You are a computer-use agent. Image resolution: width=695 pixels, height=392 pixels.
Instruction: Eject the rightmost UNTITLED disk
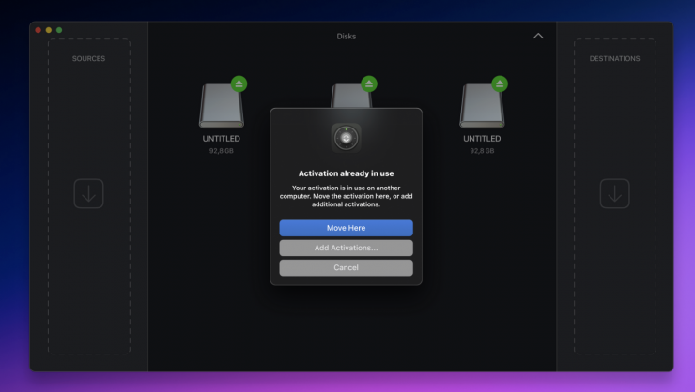(500, 83)
